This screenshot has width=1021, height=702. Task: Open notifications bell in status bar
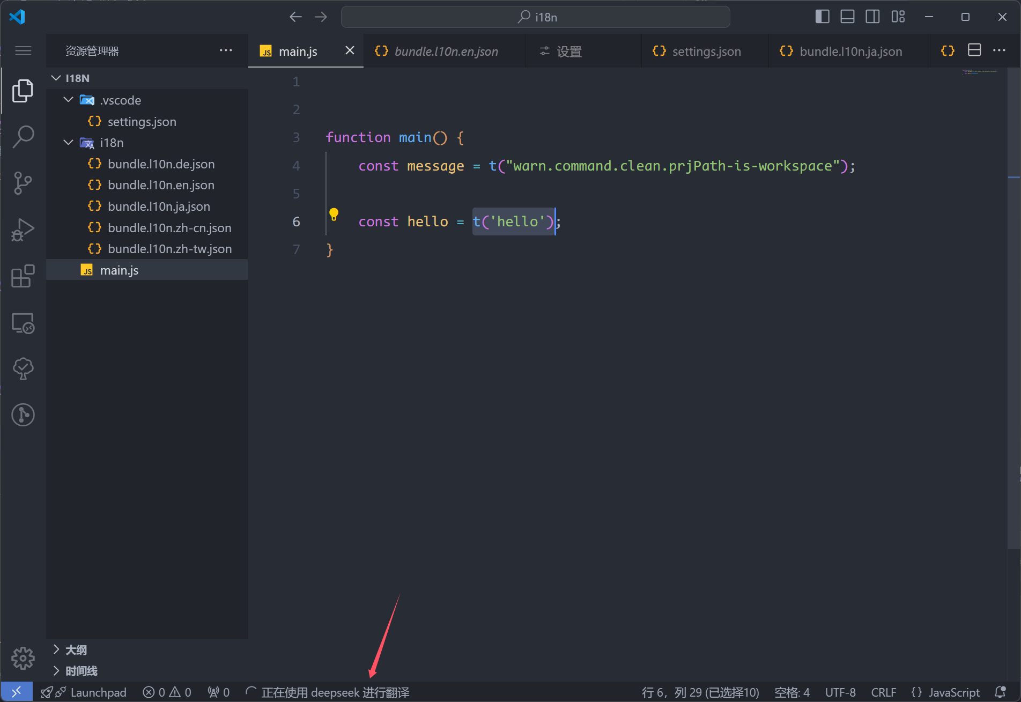pyautogui.click(x=1000, y=692)
